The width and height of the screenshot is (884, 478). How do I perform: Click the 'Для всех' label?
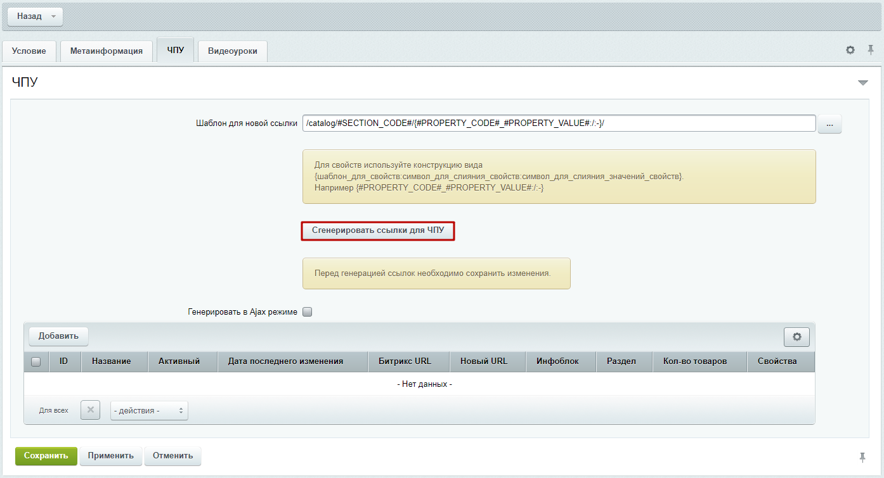[54, 411]
